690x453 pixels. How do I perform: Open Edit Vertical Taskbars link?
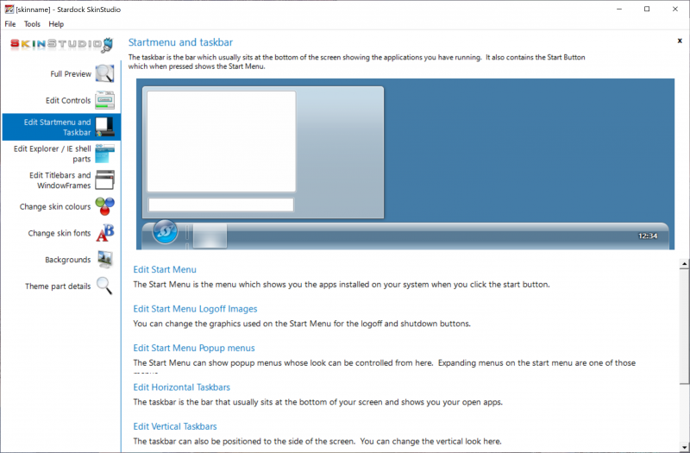point(175,426)
